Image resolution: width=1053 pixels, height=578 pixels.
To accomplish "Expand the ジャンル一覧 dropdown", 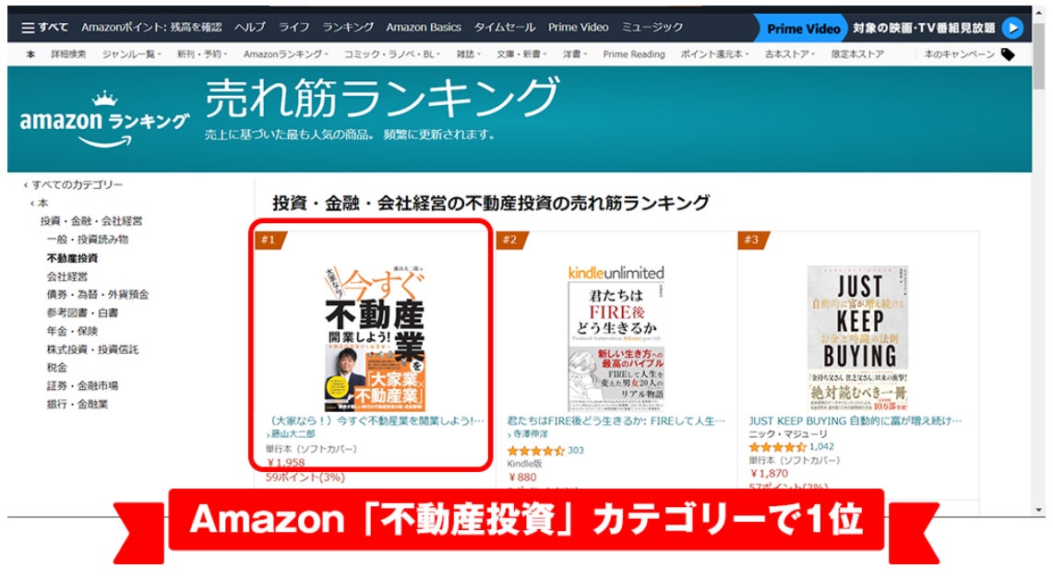I will [131, 54].
